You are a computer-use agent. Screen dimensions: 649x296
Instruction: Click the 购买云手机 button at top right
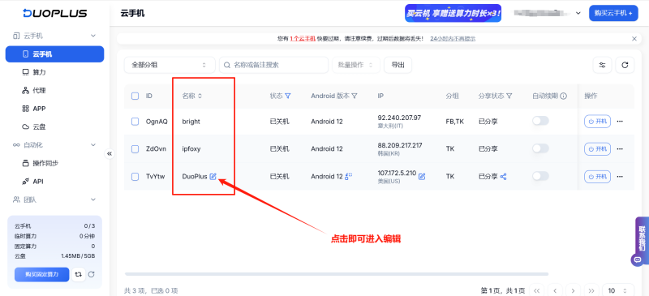click(613, 13)
